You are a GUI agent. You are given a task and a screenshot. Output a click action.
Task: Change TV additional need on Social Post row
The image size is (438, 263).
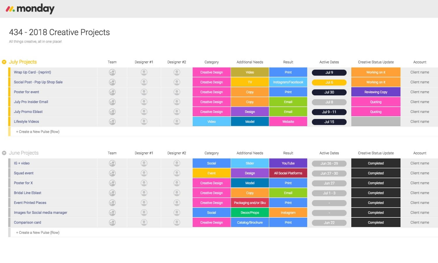tap(250, 82)
